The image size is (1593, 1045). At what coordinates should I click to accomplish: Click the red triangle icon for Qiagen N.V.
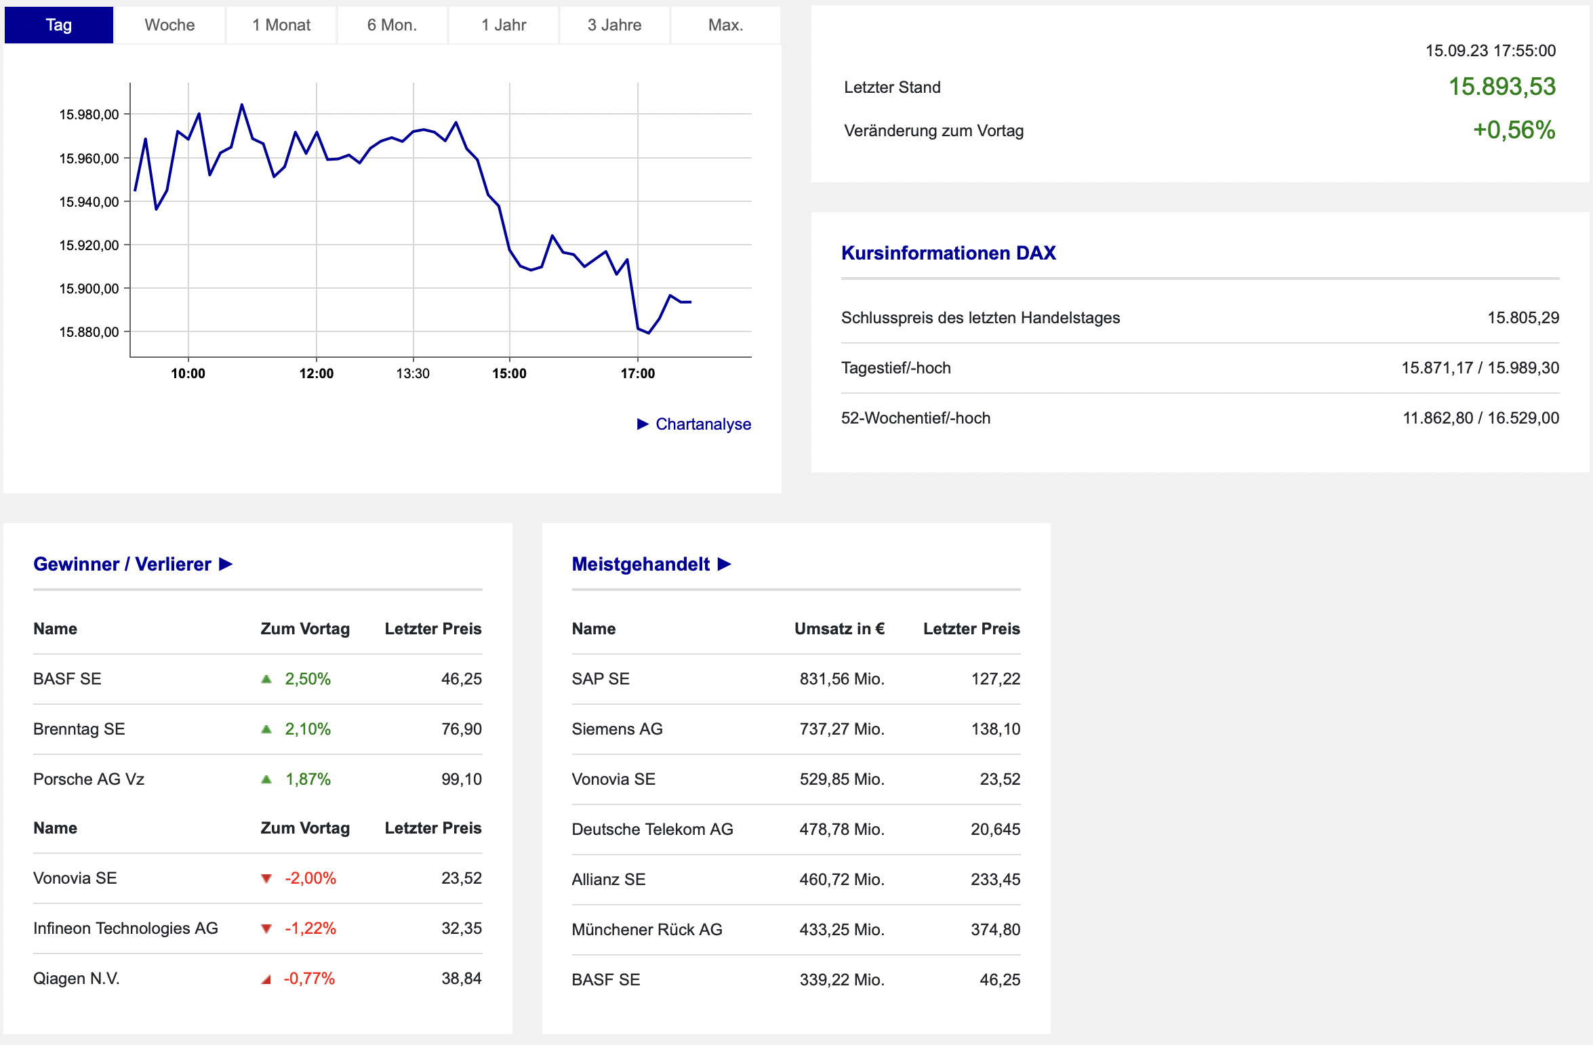click(x=266, y=979)
